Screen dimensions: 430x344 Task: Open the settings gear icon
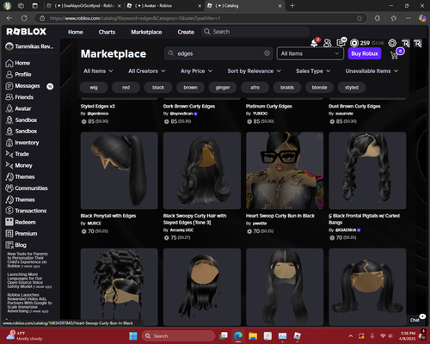click(392, 43)
